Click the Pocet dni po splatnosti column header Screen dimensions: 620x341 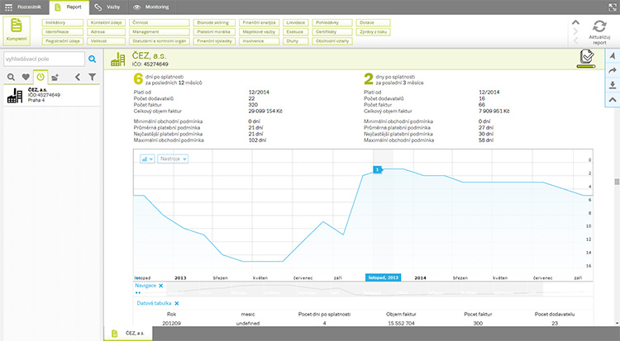(x=324, y=314)
